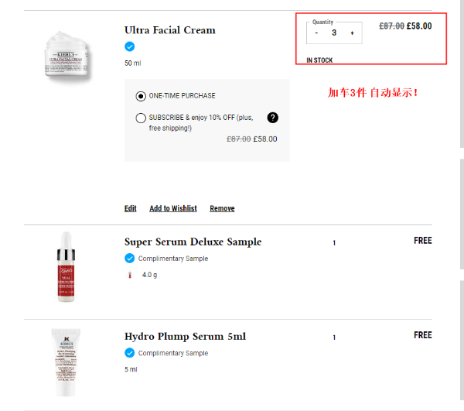
Task: Click the Ultra Facial Cream product title
Action: pyautogui.click(x=169, y=30)
